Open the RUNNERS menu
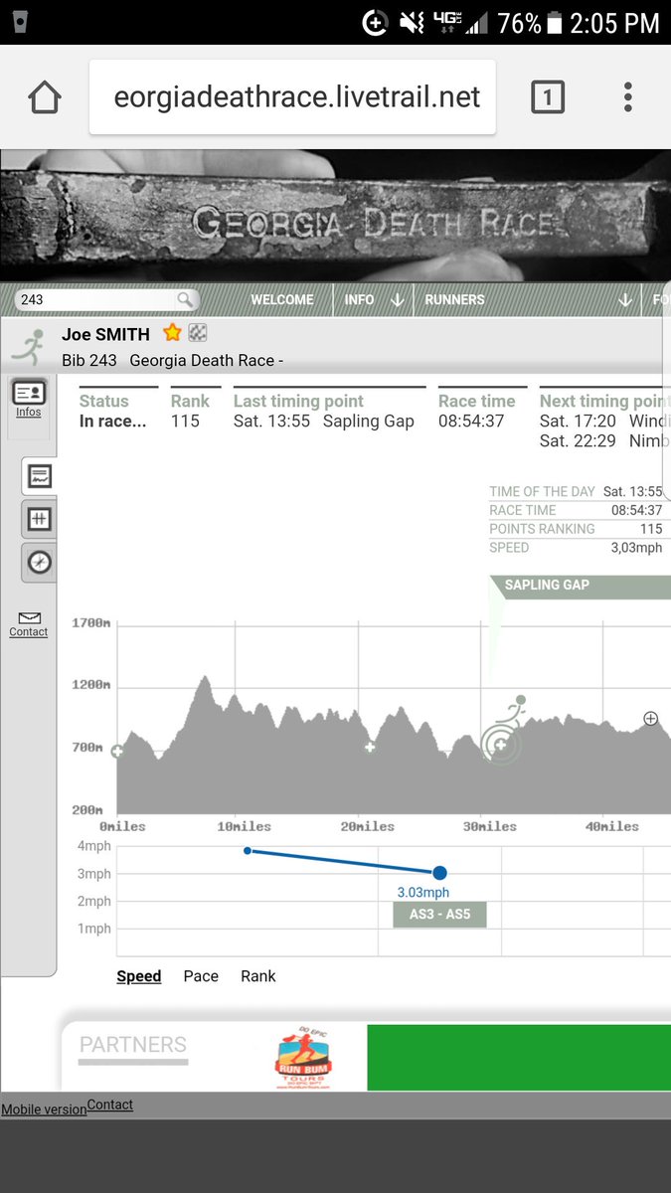Image resolution: width=671 pixels, height=1193 pixels. pyautogui.click(x=455, y=299)
